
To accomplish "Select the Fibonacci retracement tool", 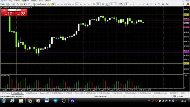I will coord(151,4).
